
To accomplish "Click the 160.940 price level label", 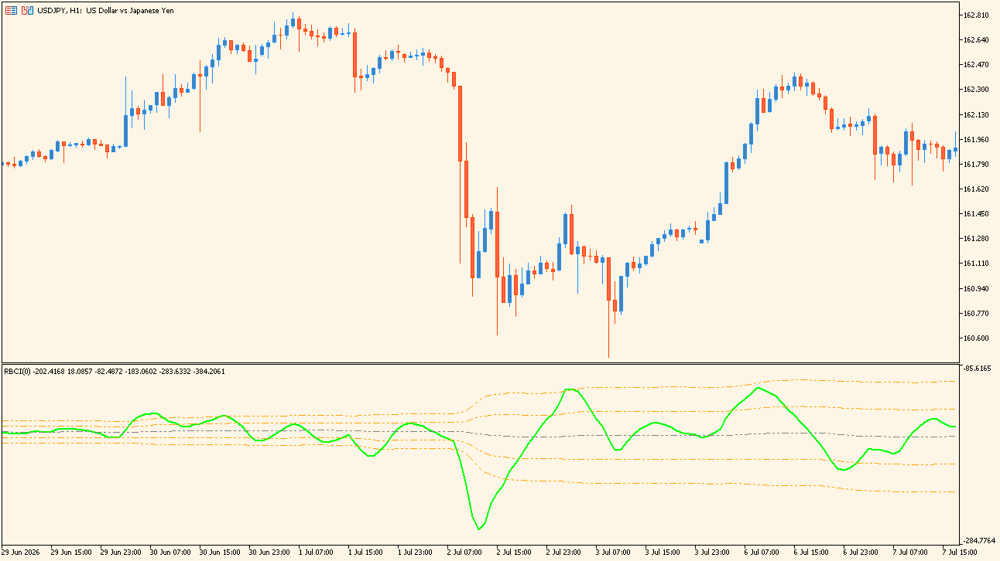I will point(977,289).
